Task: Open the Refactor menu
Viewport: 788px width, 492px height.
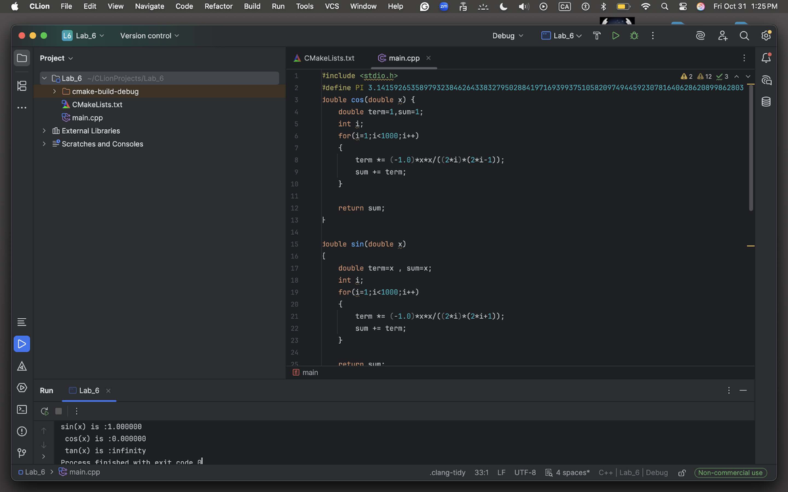Action: [x=218, y=6]
